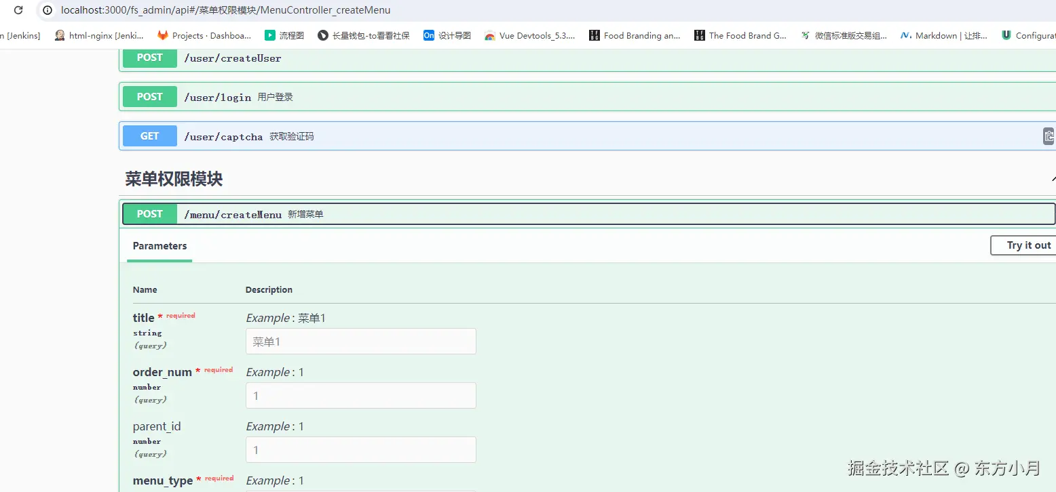Open the GitLab Projects Dashboard bookmark

tap(204, 35)
